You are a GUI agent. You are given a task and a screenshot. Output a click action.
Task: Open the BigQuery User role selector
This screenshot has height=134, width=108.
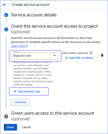(x=35, y=56)
